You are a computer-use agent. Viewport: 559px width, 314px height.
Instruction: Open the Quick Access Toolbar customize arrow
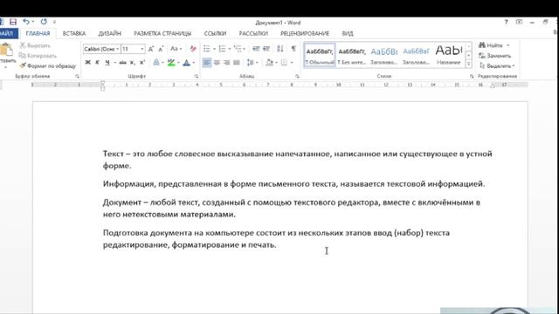pyautogui.click(x=54, y=23)
